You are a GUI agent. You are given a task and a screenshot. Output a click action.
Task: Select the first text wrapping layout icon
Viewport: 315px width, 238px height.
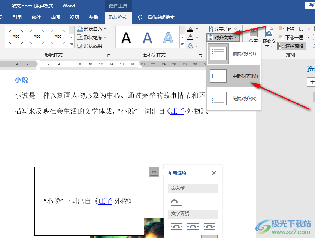[176, 226]
